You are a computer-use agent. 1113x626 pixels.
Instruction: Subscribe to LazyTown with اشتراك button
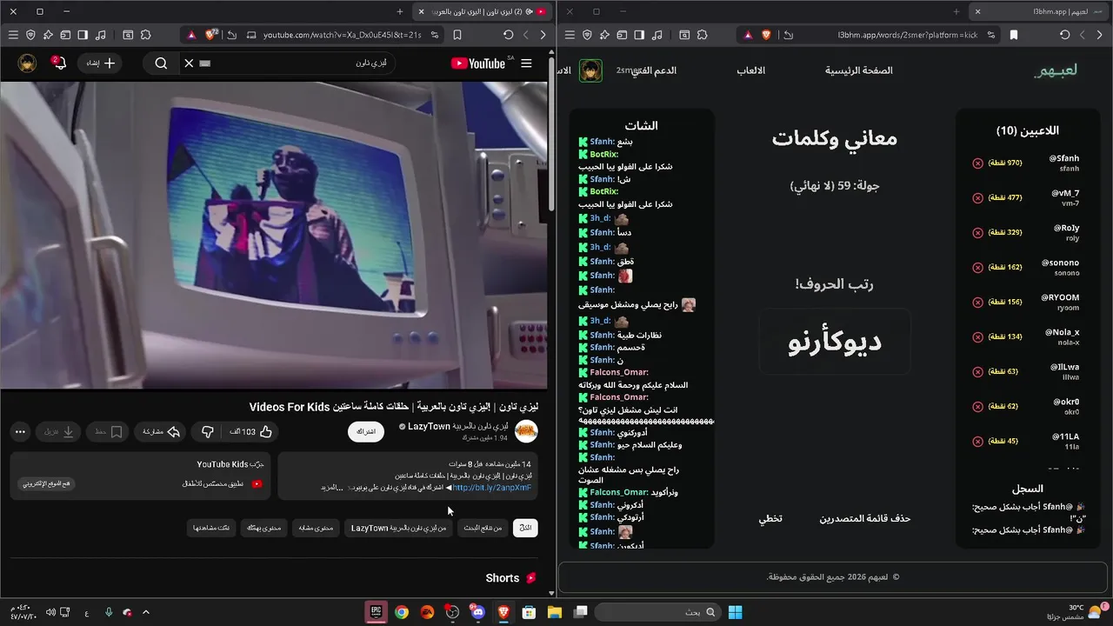[366, 431]
